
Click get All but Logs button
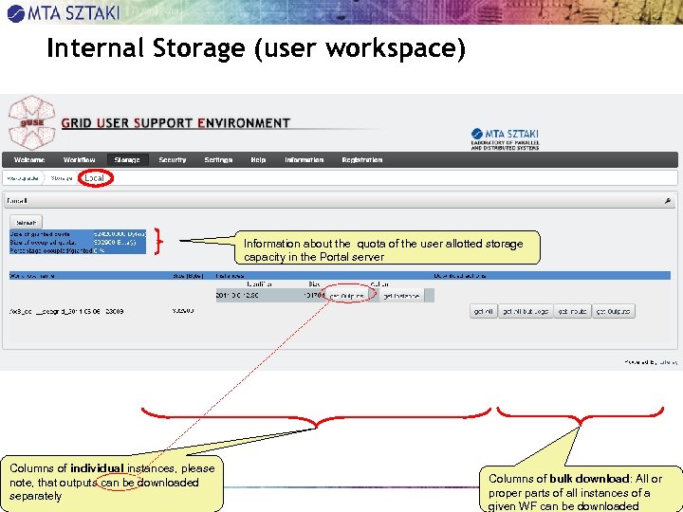(526, 311)
